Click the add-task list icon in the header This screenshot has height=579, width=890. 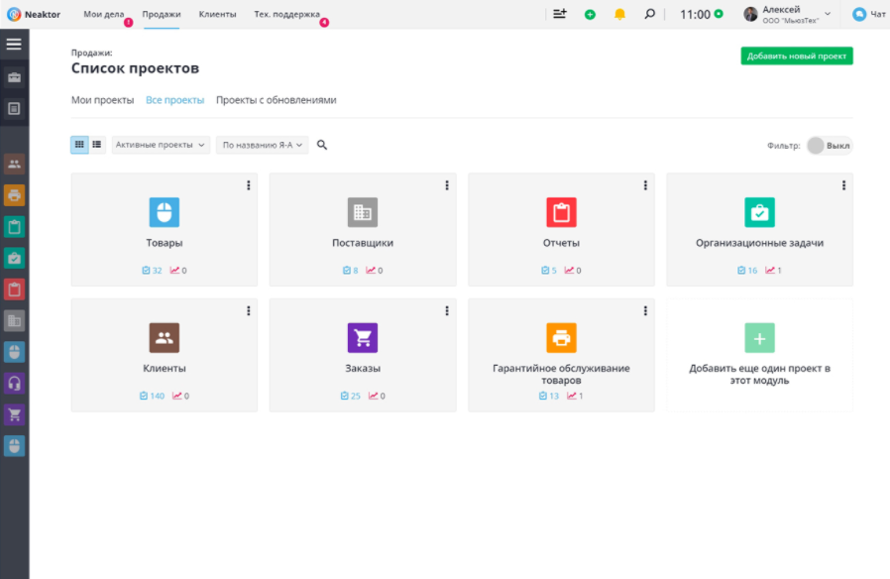(x=560, y=14)
